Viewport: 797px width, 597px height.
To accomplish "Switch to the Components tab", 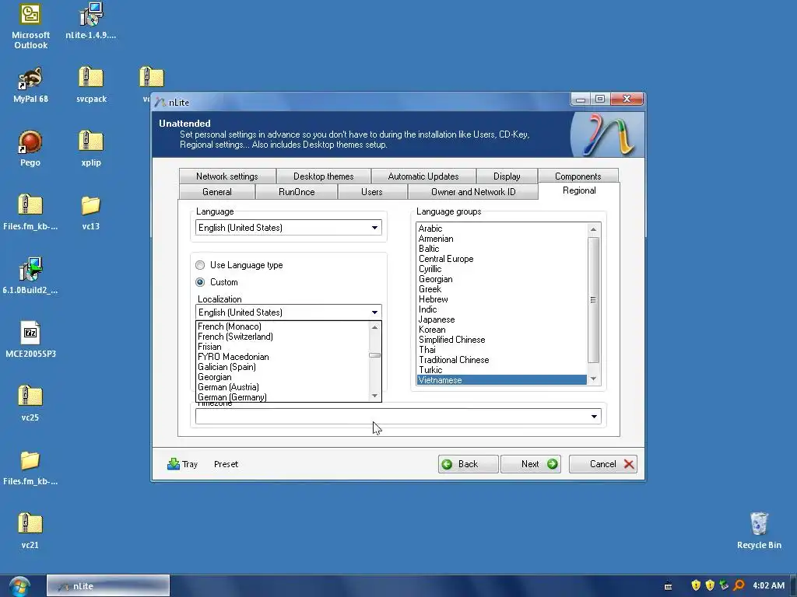I will (578, 176).
